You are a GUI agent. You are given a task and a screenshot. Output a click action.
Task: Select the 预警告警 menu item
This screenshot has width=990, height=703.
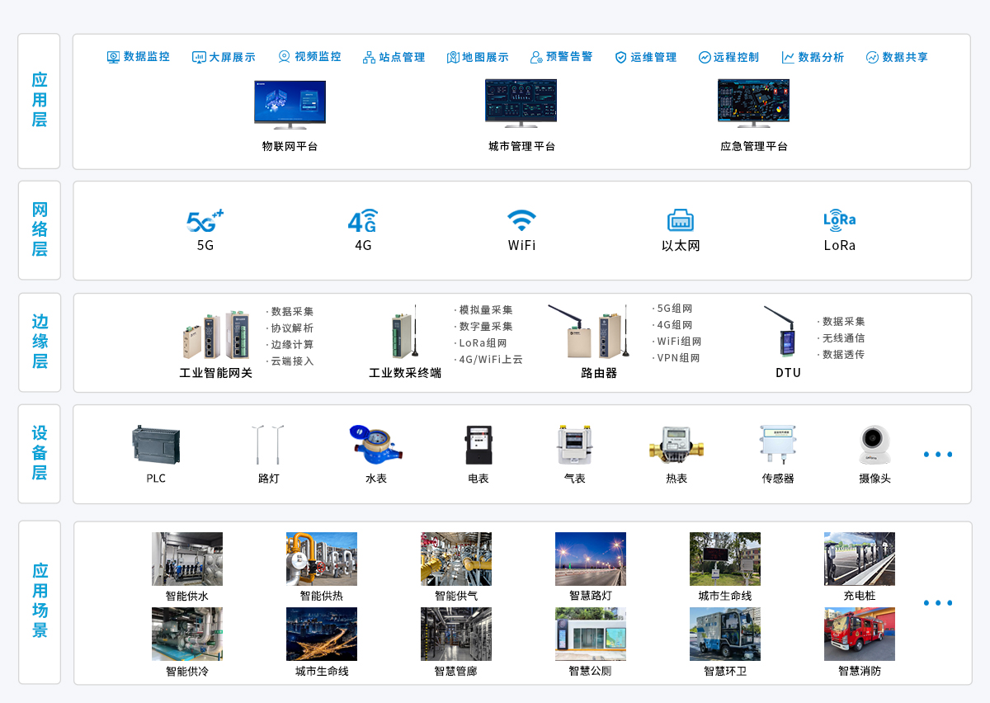point(561,57)
